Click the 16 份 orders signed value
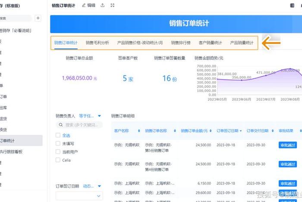This screenshot has width=302, height=202. [170, 78]
